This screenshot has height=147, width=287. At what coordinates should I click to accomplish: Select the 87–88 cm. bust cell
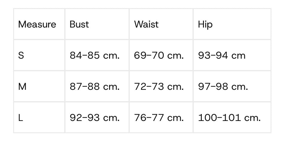pos(94,87)
